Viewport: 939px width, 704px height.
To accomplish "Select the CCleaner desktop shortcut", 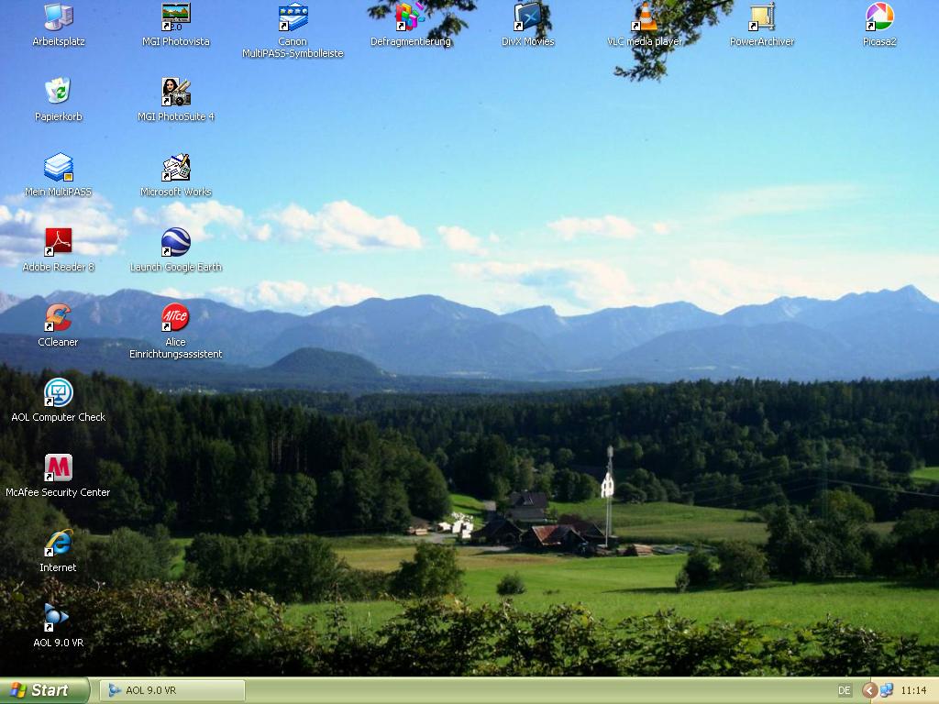I will tap(58, 317).
